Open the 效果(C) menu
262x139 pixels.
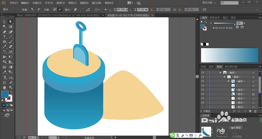[72, 3]
